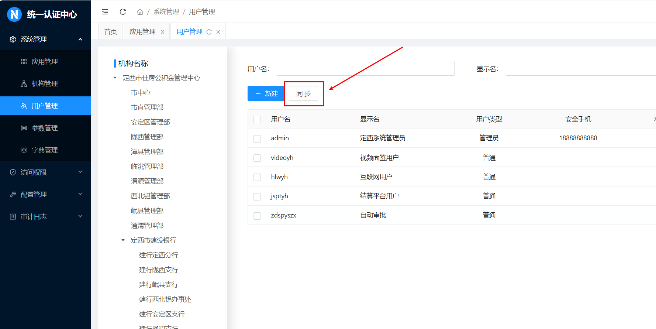Open 机构管理 in the sidebar
Screen dimensions: 656x329
tap(45, 83)
